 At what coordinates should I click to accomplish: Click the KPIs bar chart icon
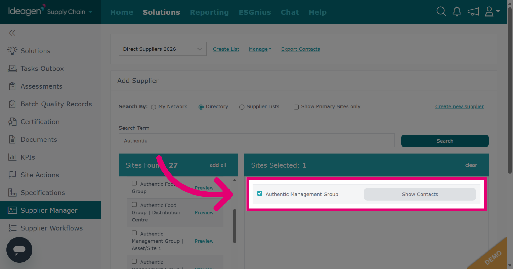coord(12,157)
